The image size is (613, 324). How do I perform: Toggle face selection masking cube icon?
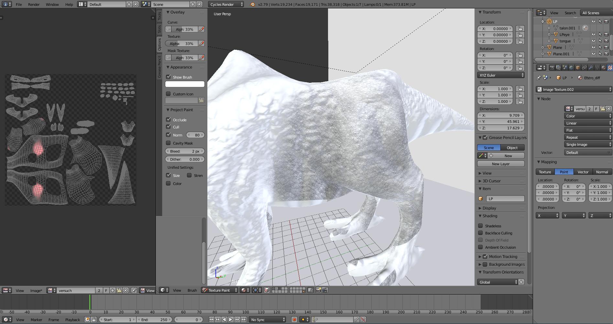click(267, 290)
